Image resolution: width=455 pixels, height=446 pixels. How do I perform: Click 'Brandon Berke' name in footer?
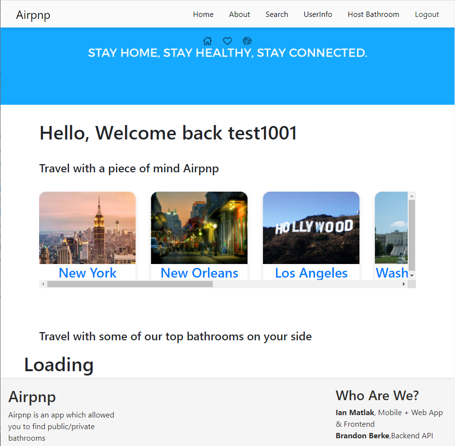[x=362, y=436]
